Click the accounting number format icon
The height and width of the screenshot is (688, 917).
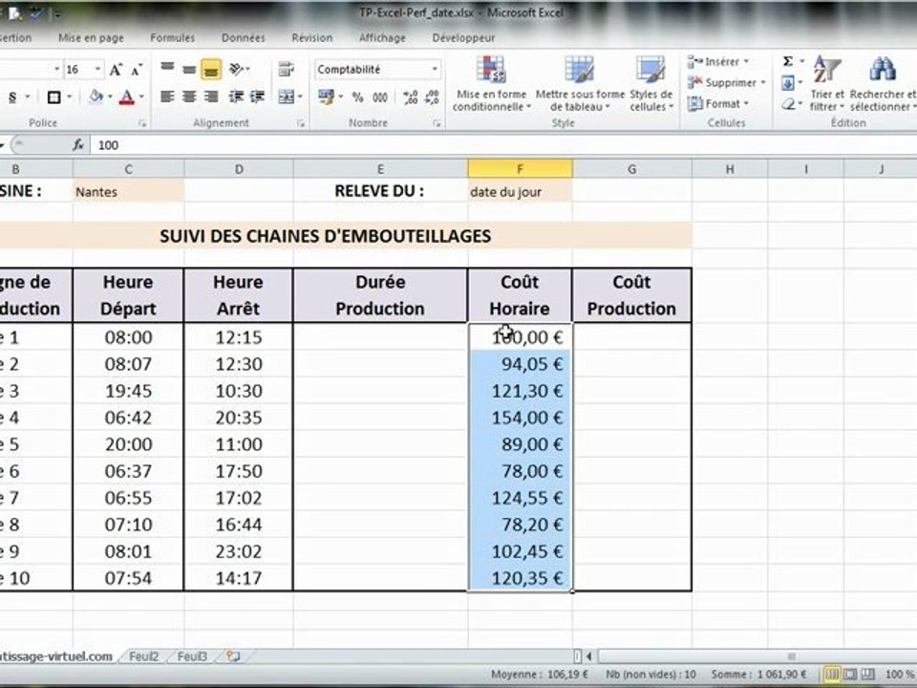pyautogui.click(x=326, y=97)
